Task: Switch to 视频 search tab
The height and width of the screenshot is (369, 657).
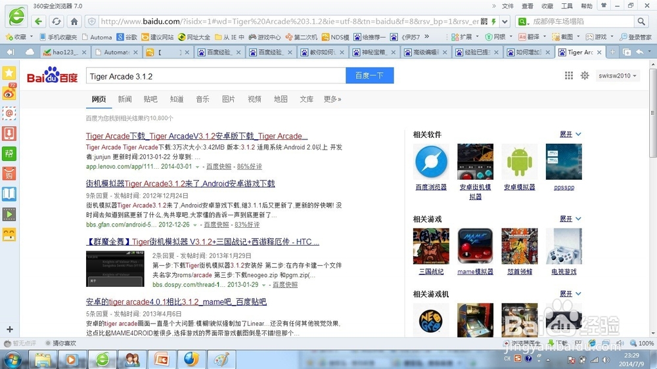Action: tap(254, 99)
